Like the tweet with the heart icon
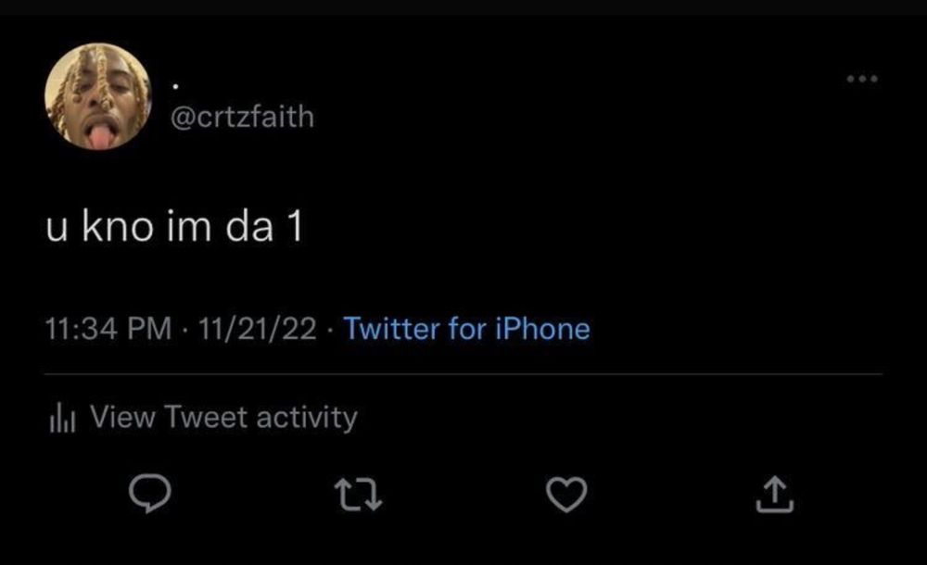The width and height of the screenshot is (927, 565). point(566,494)
